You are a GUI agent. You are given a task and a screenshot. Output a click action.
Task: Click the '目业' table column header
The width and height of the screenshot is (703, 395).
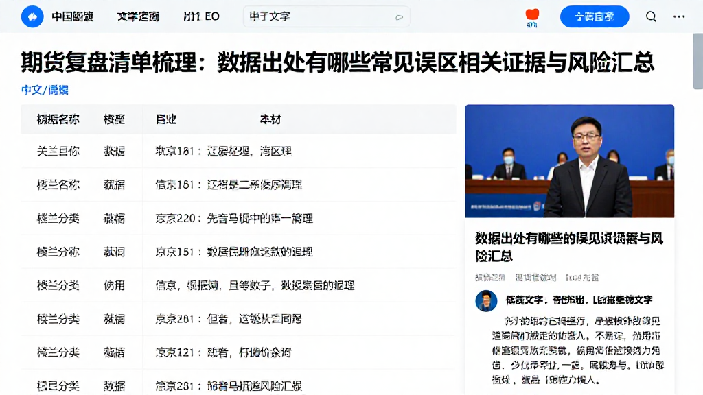pyautogui.click(x=166, y=119)
